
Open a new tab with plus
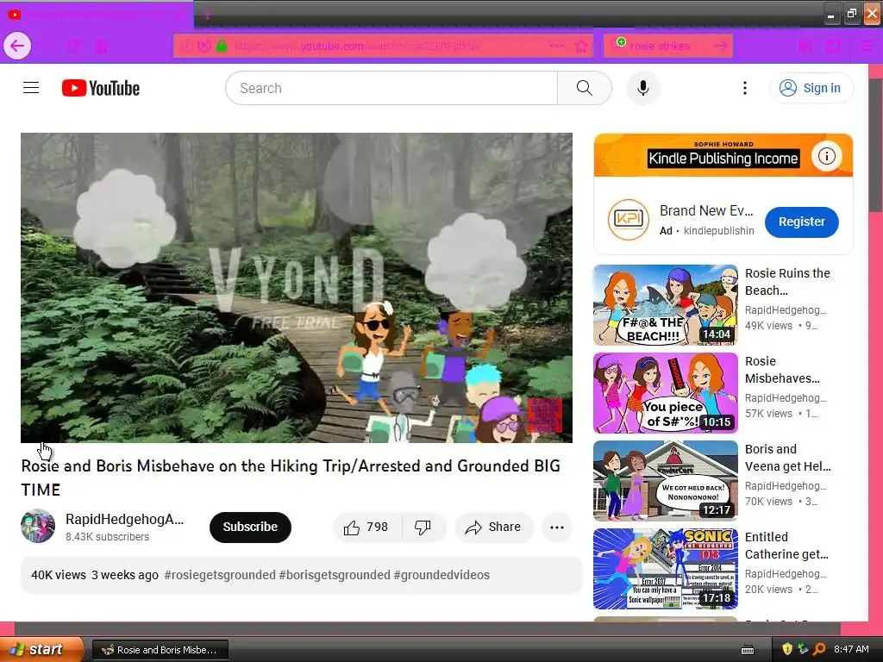tap(207, 15)
